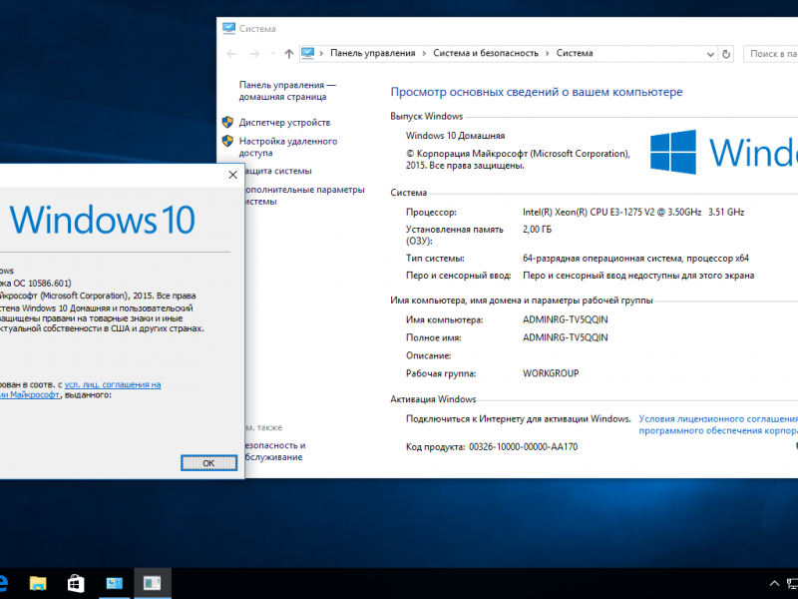Open 'Панель управления — домашняя страница' link

tap(287, 91)
